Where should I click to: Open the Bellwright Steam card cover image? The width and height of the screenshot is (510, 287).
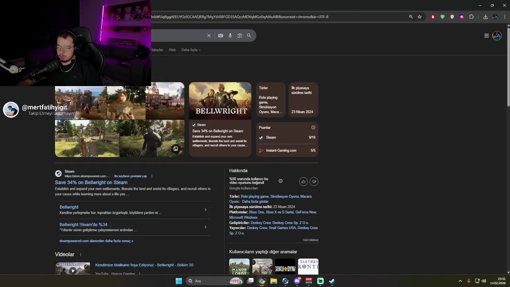click(x=220, y=101)
